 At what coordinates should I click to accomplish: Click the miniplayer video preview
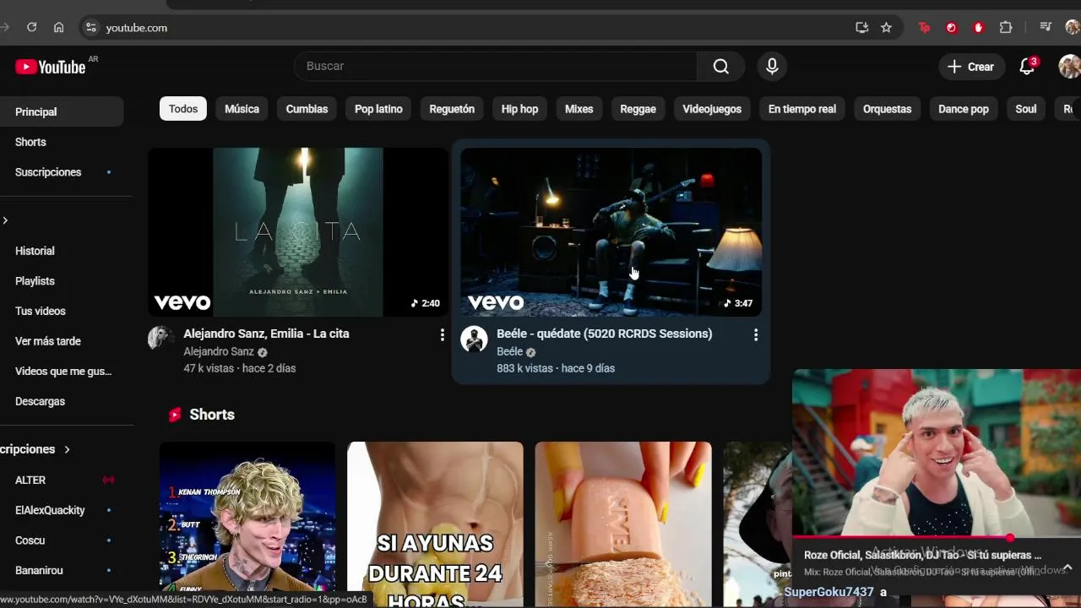(x=937, y=453)
